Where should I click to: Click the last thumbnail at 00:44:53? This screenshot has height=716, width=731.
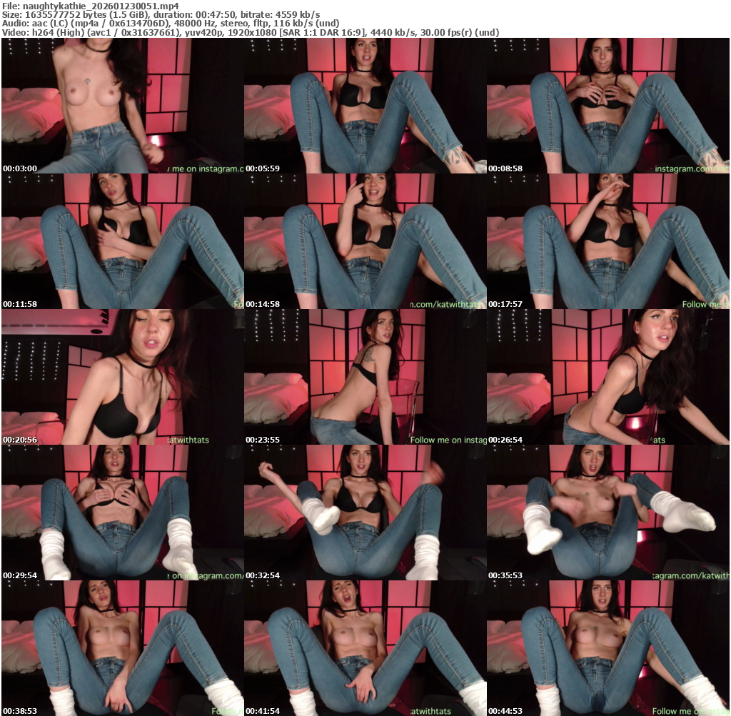point(608,648)
